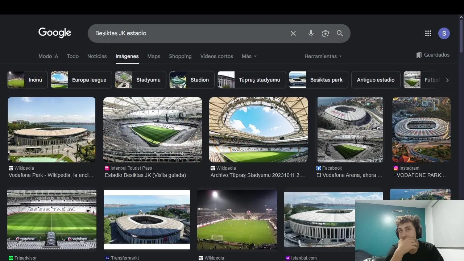Screen dimensions: 464x261
Task: Open 'El Vodafone Arena, ahora' Facebook link
Action: tap(349, 175)
